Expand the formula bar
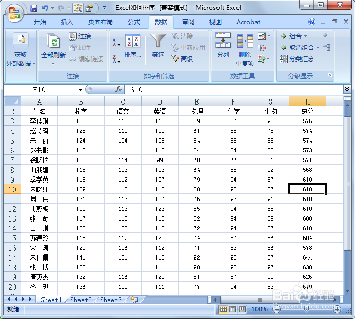Screen dimensions: 355x319 pyautogui.click(x=347, y=89)
